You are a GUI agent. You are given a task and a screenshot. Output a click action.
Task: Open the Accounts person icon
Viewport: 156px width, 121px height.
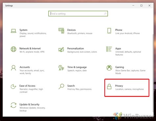tap(13, 68)
